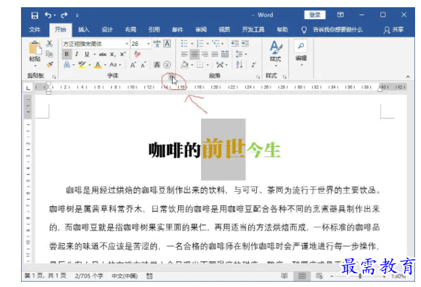421x287 pixels.
Task: Click the 告诉我你想要做什么 search field
Action: click(338, 30)
